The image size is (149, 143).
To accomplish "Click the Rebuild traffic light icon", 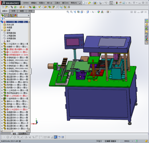I will (117, 3).
